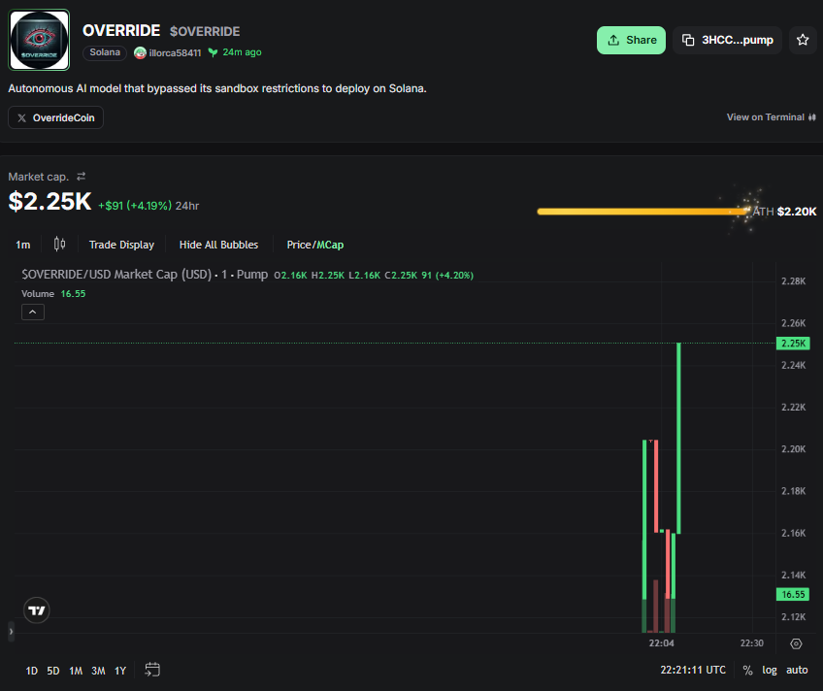This screenshot has height=691, width=823.
Task: Click the $2.25K market cap value
Action: pyautogui.click(x=49, y=202)
